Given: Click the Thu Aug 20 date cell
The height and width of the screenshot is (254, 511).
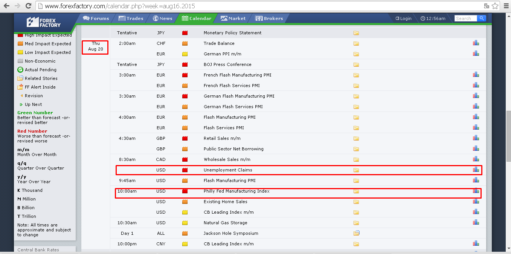Looking at the screenshot, I should [96, 46].
